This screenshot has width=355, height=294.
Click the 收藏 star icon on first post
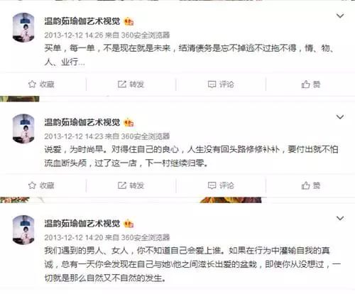[32, 84]
